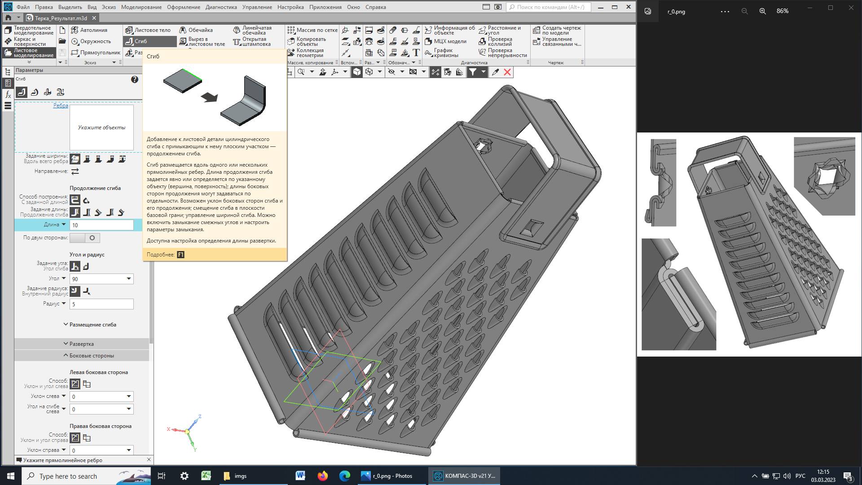Viewport: 862px width, 485px height.
Task: Select the eyedropper tool in view toolbar
Action: [495, 72]
